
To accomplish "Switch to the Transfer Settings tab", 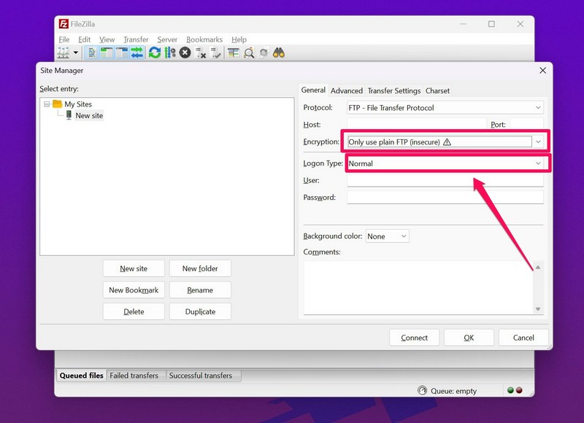I will tap(393, 90).
